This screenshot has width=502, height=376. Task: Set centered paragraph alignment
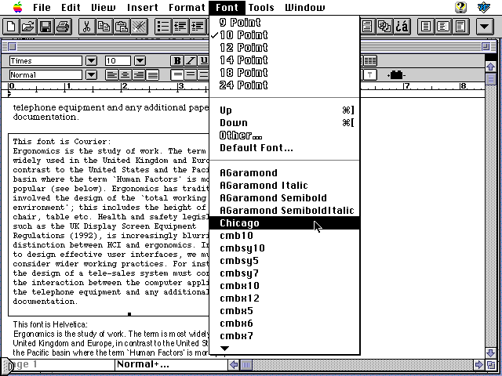point(125,75)
